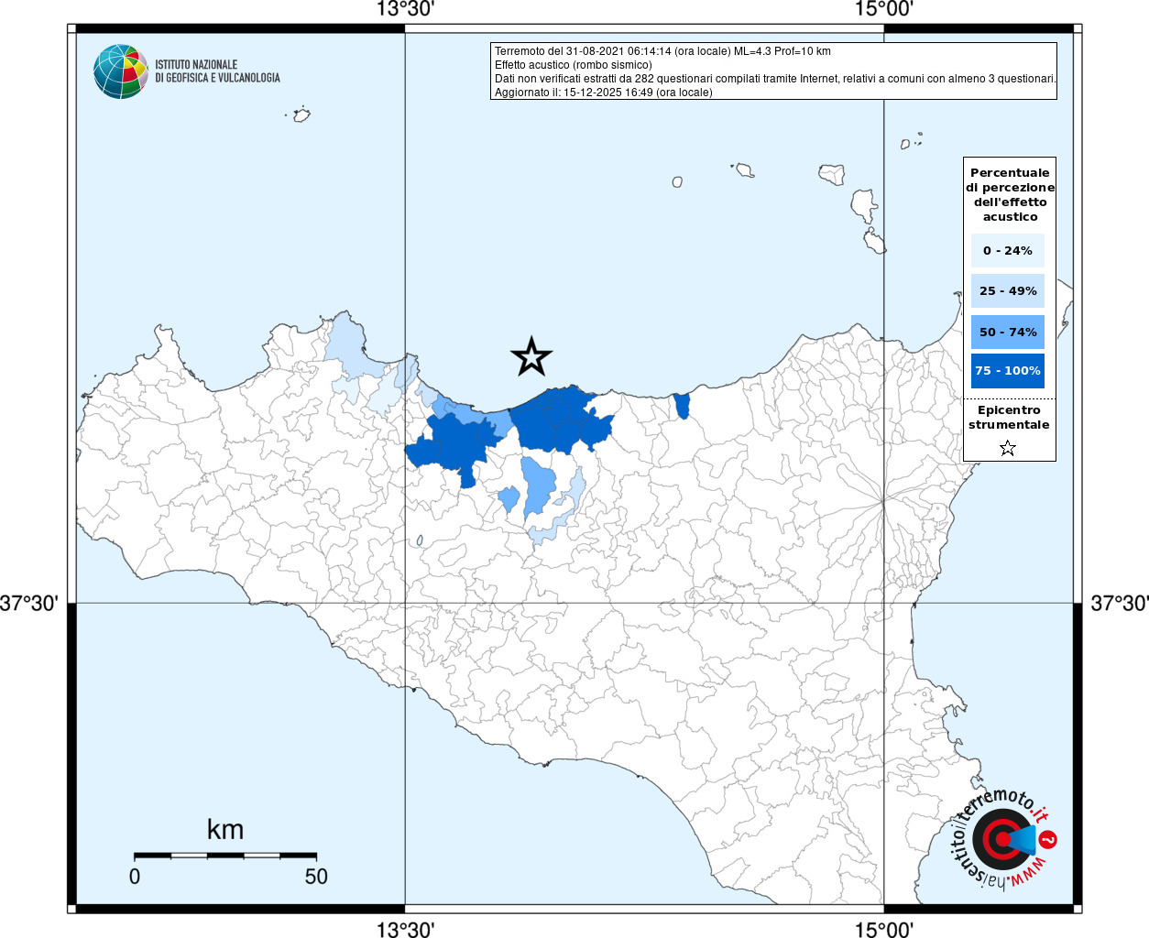Click the right 37°30' latitude label
The width and height of the screenshot is (1149, 938).
click(x=1119, y=603)
